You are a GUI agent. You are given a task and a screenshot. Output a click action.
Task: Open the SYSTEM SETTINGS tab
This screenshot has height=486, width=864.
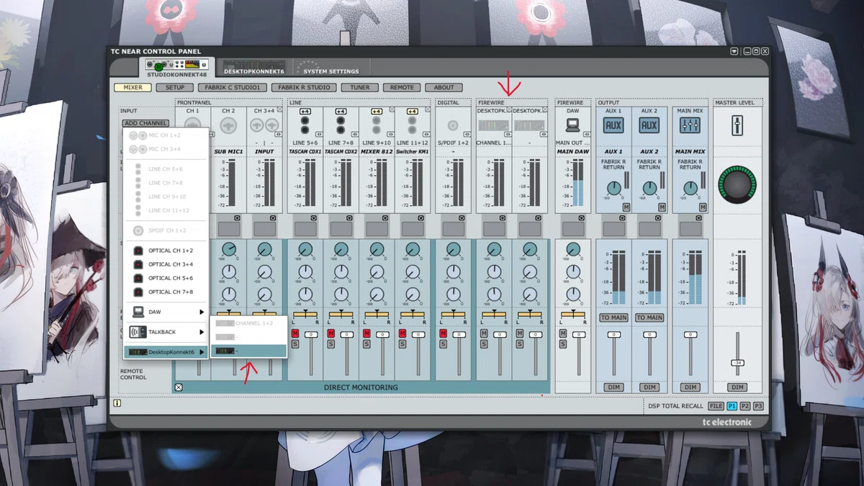[331, 67]
